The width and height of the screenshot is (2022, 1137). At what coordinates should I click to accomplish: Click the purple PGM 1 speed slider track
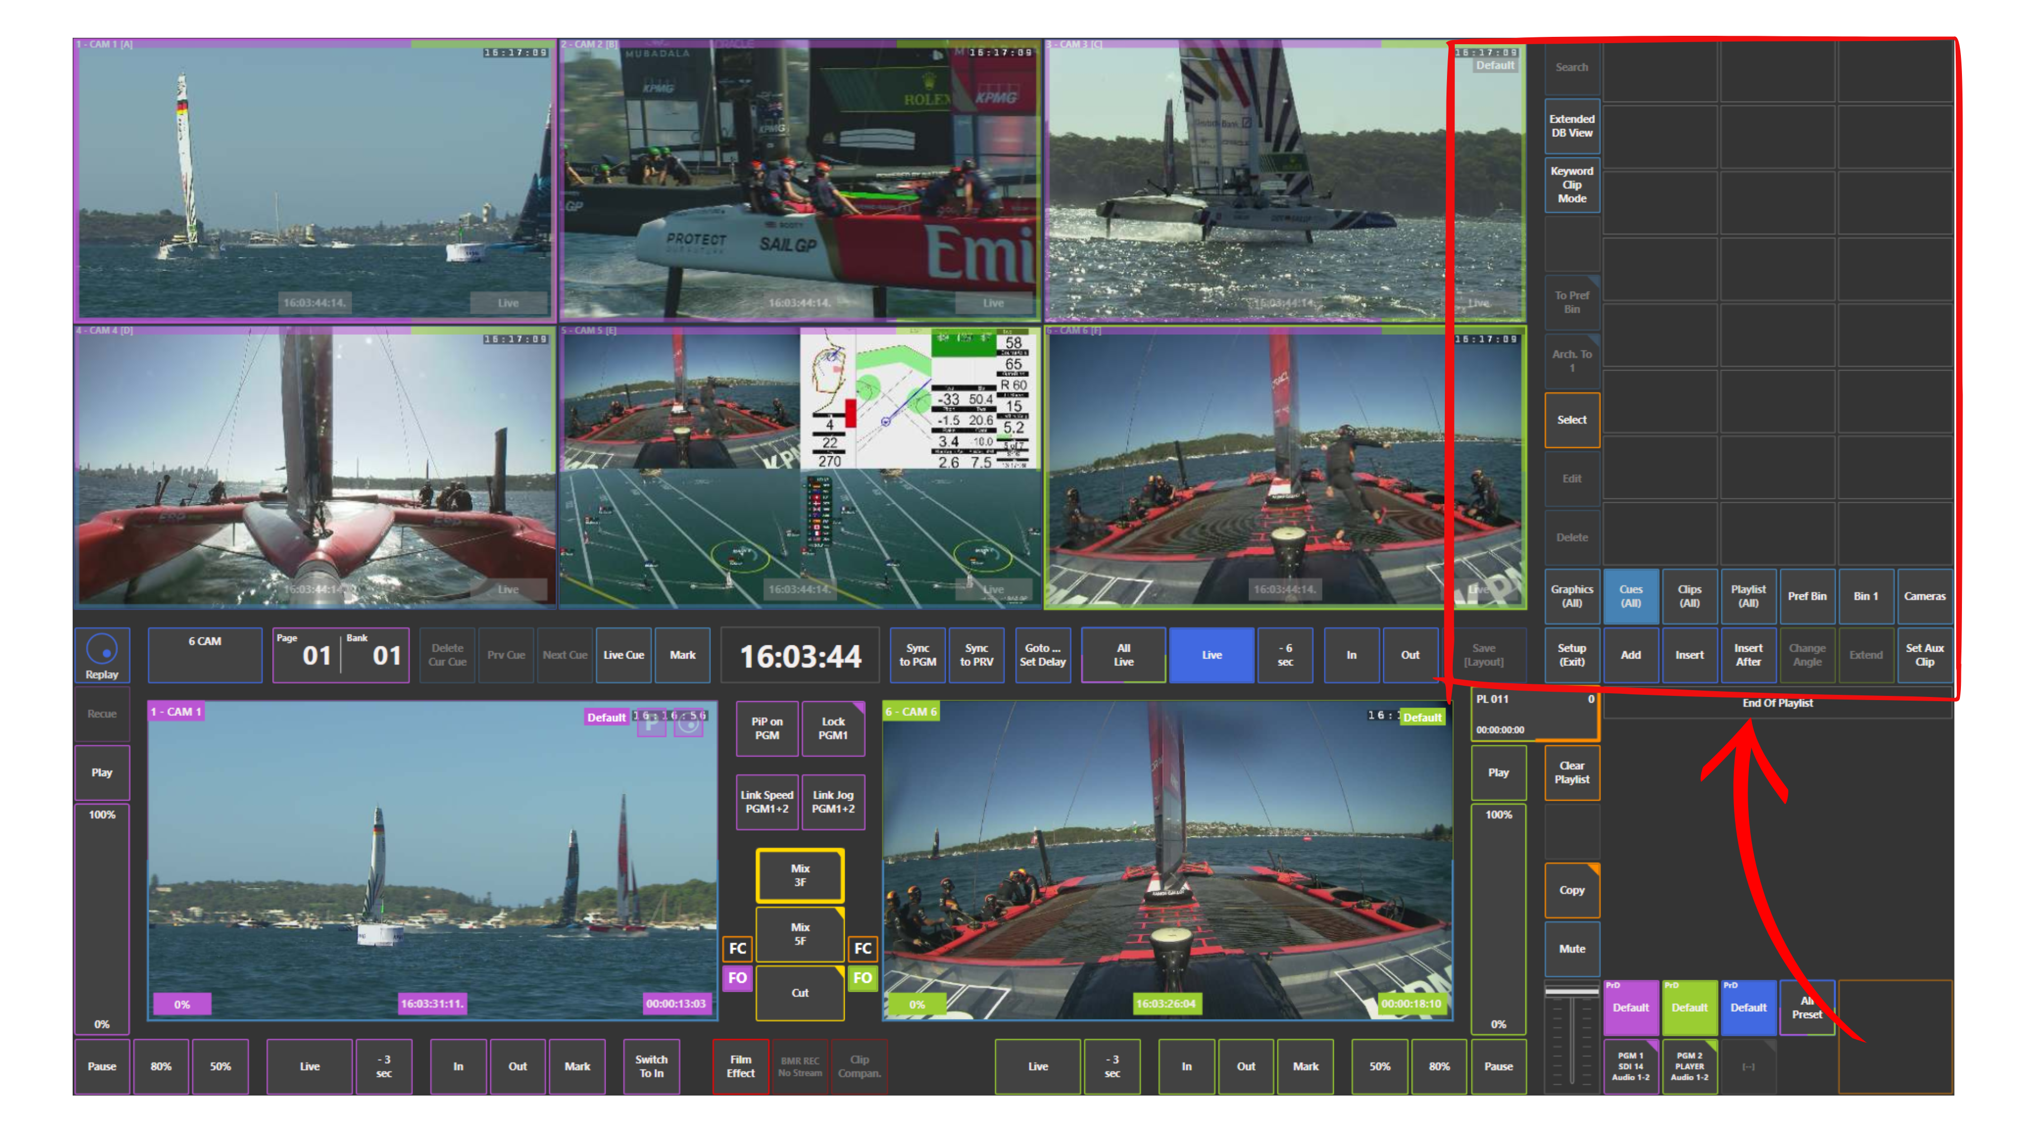pos(101,920)
